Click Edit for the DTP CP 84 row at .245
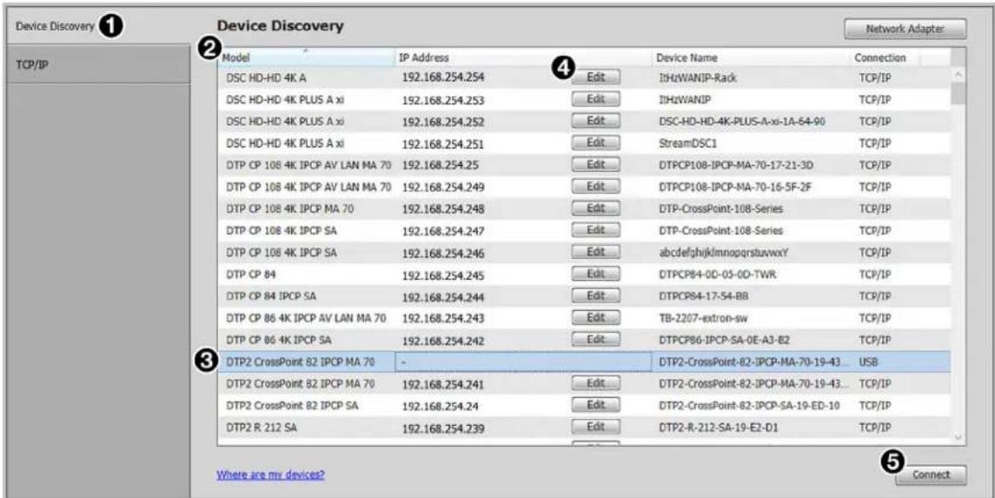Image resolution: width=995 pixels, height=498 pixels. pos(596,274)
